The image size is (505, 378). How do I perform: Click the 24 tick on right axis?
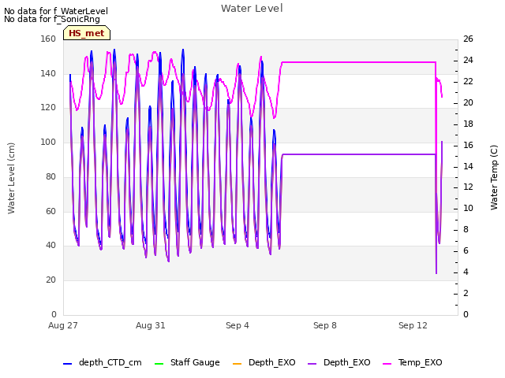[x=468, y=60]
